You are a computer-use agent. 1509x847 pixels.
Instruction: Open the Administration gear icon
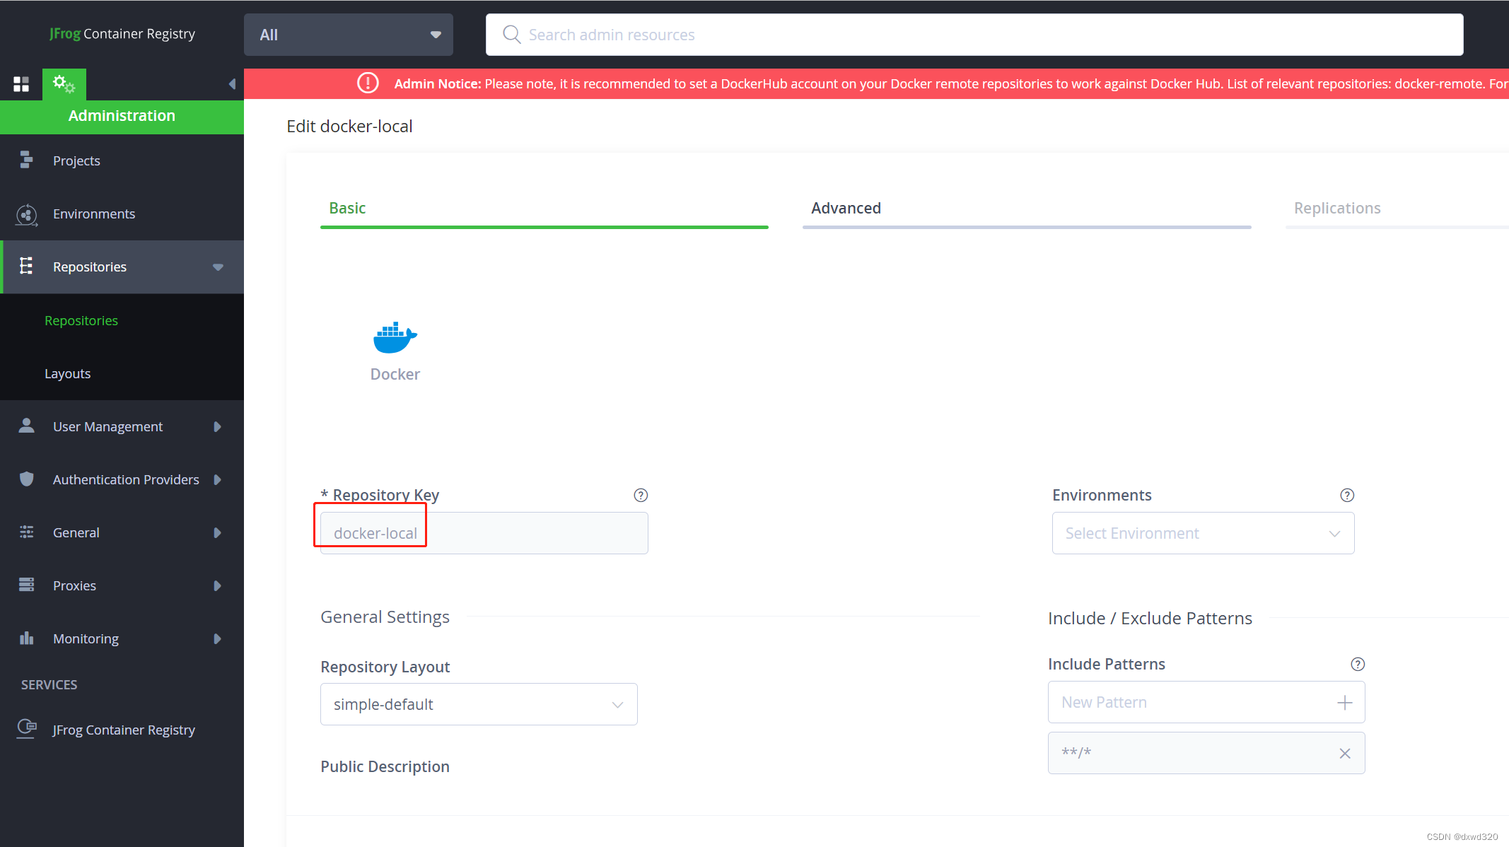(x=64, y=84)
